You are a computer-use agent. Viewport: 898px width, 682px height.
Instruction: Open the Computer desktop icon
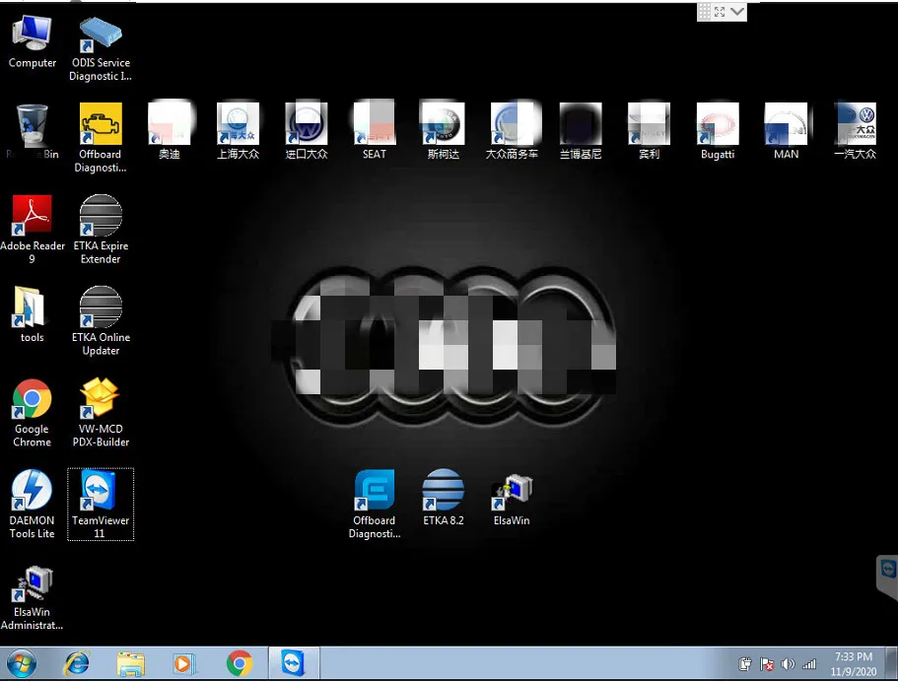(x=33, y=41)
